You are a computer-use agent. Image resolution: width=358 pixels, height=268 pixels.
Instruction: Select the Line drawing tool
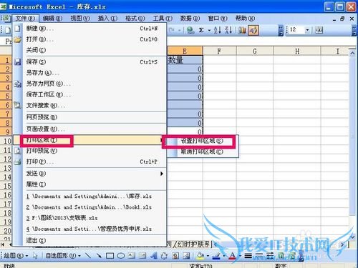click(x=88, y=256)
